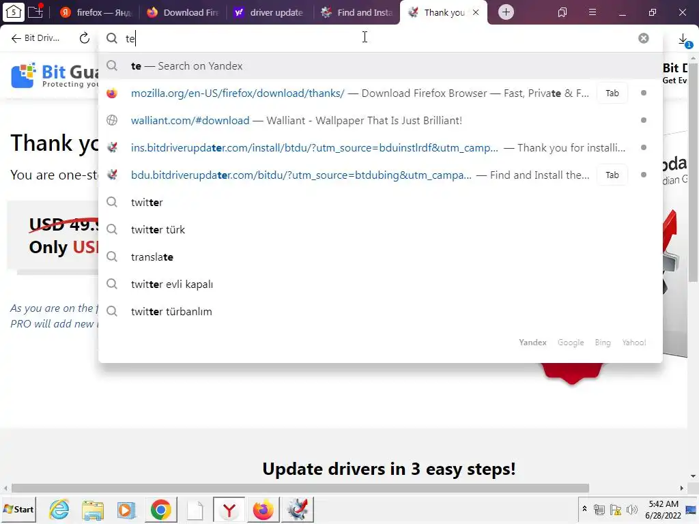Remove the walliant.com suggestion dot
The height and width of the screenshot is (524, 699).
[643, 120]
